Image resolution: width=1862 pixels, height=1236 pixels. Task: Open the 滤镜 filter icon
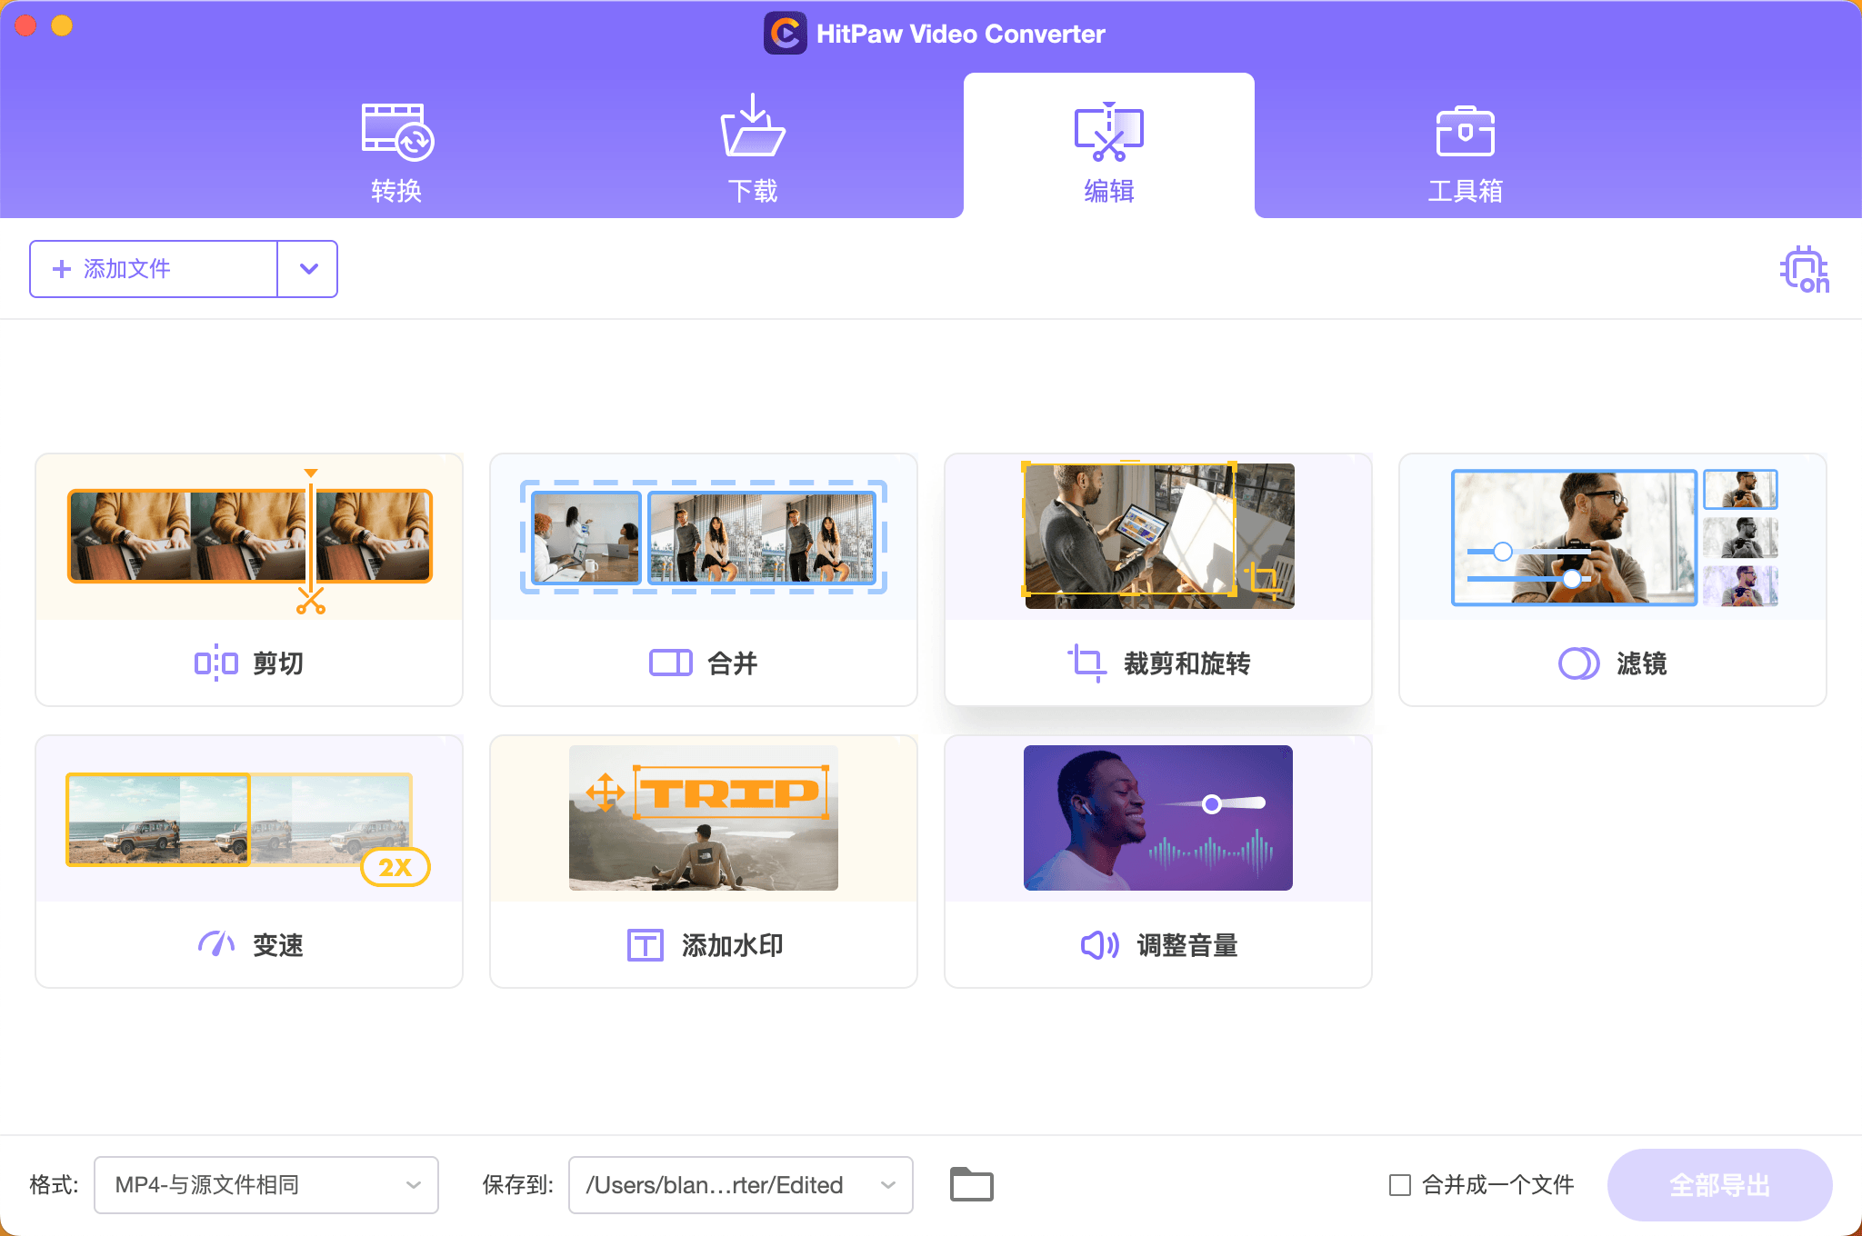tap(1579, 663)
